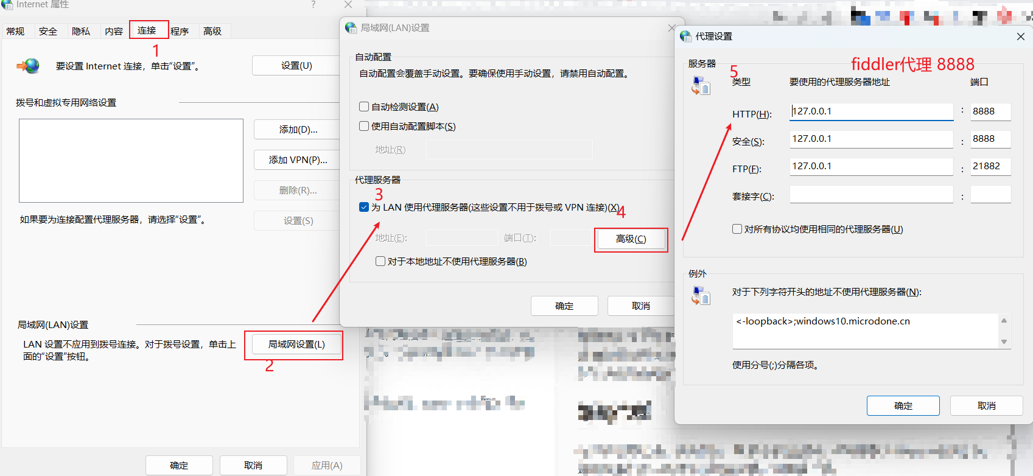
Task: Click the HTTP proxy address field
Action: (870, 111)
